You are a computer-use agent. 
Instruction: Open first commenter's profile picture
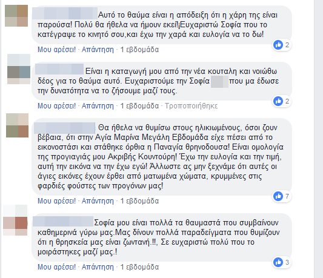16,16
